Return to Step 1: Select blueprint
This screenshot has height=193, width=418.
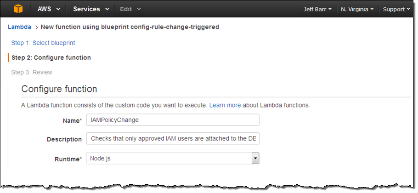[x=43, y=43]
